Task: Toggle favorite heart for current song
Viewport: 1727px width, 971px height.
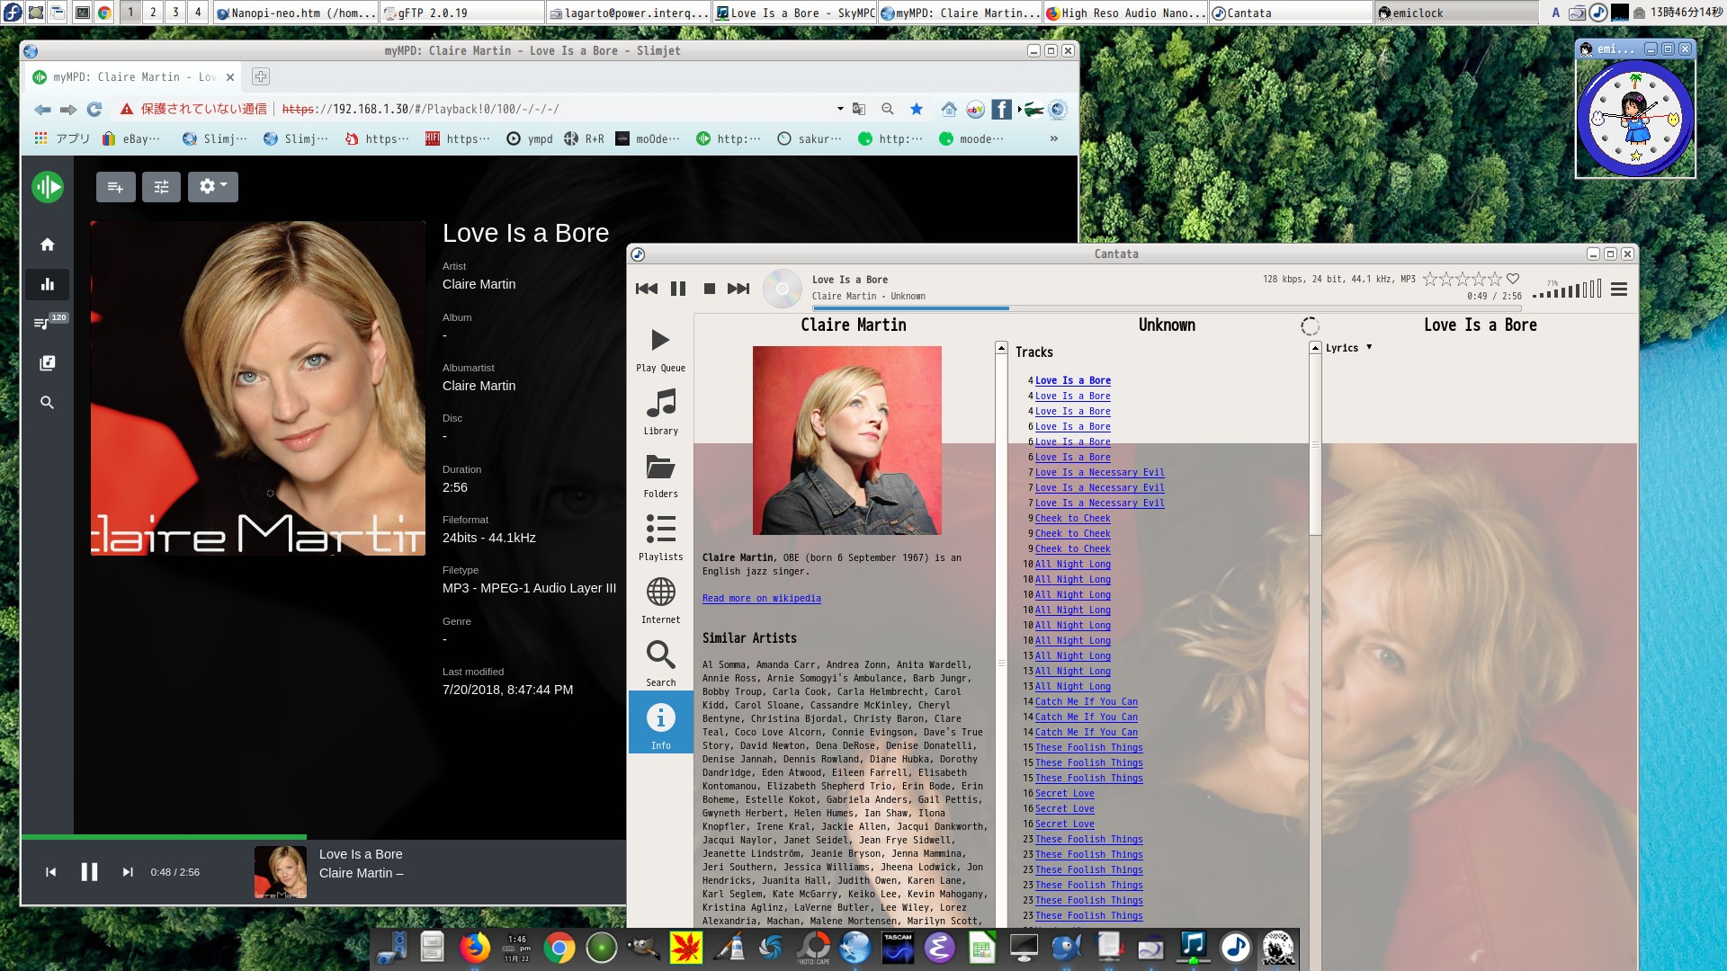Action: [1513, 279]
